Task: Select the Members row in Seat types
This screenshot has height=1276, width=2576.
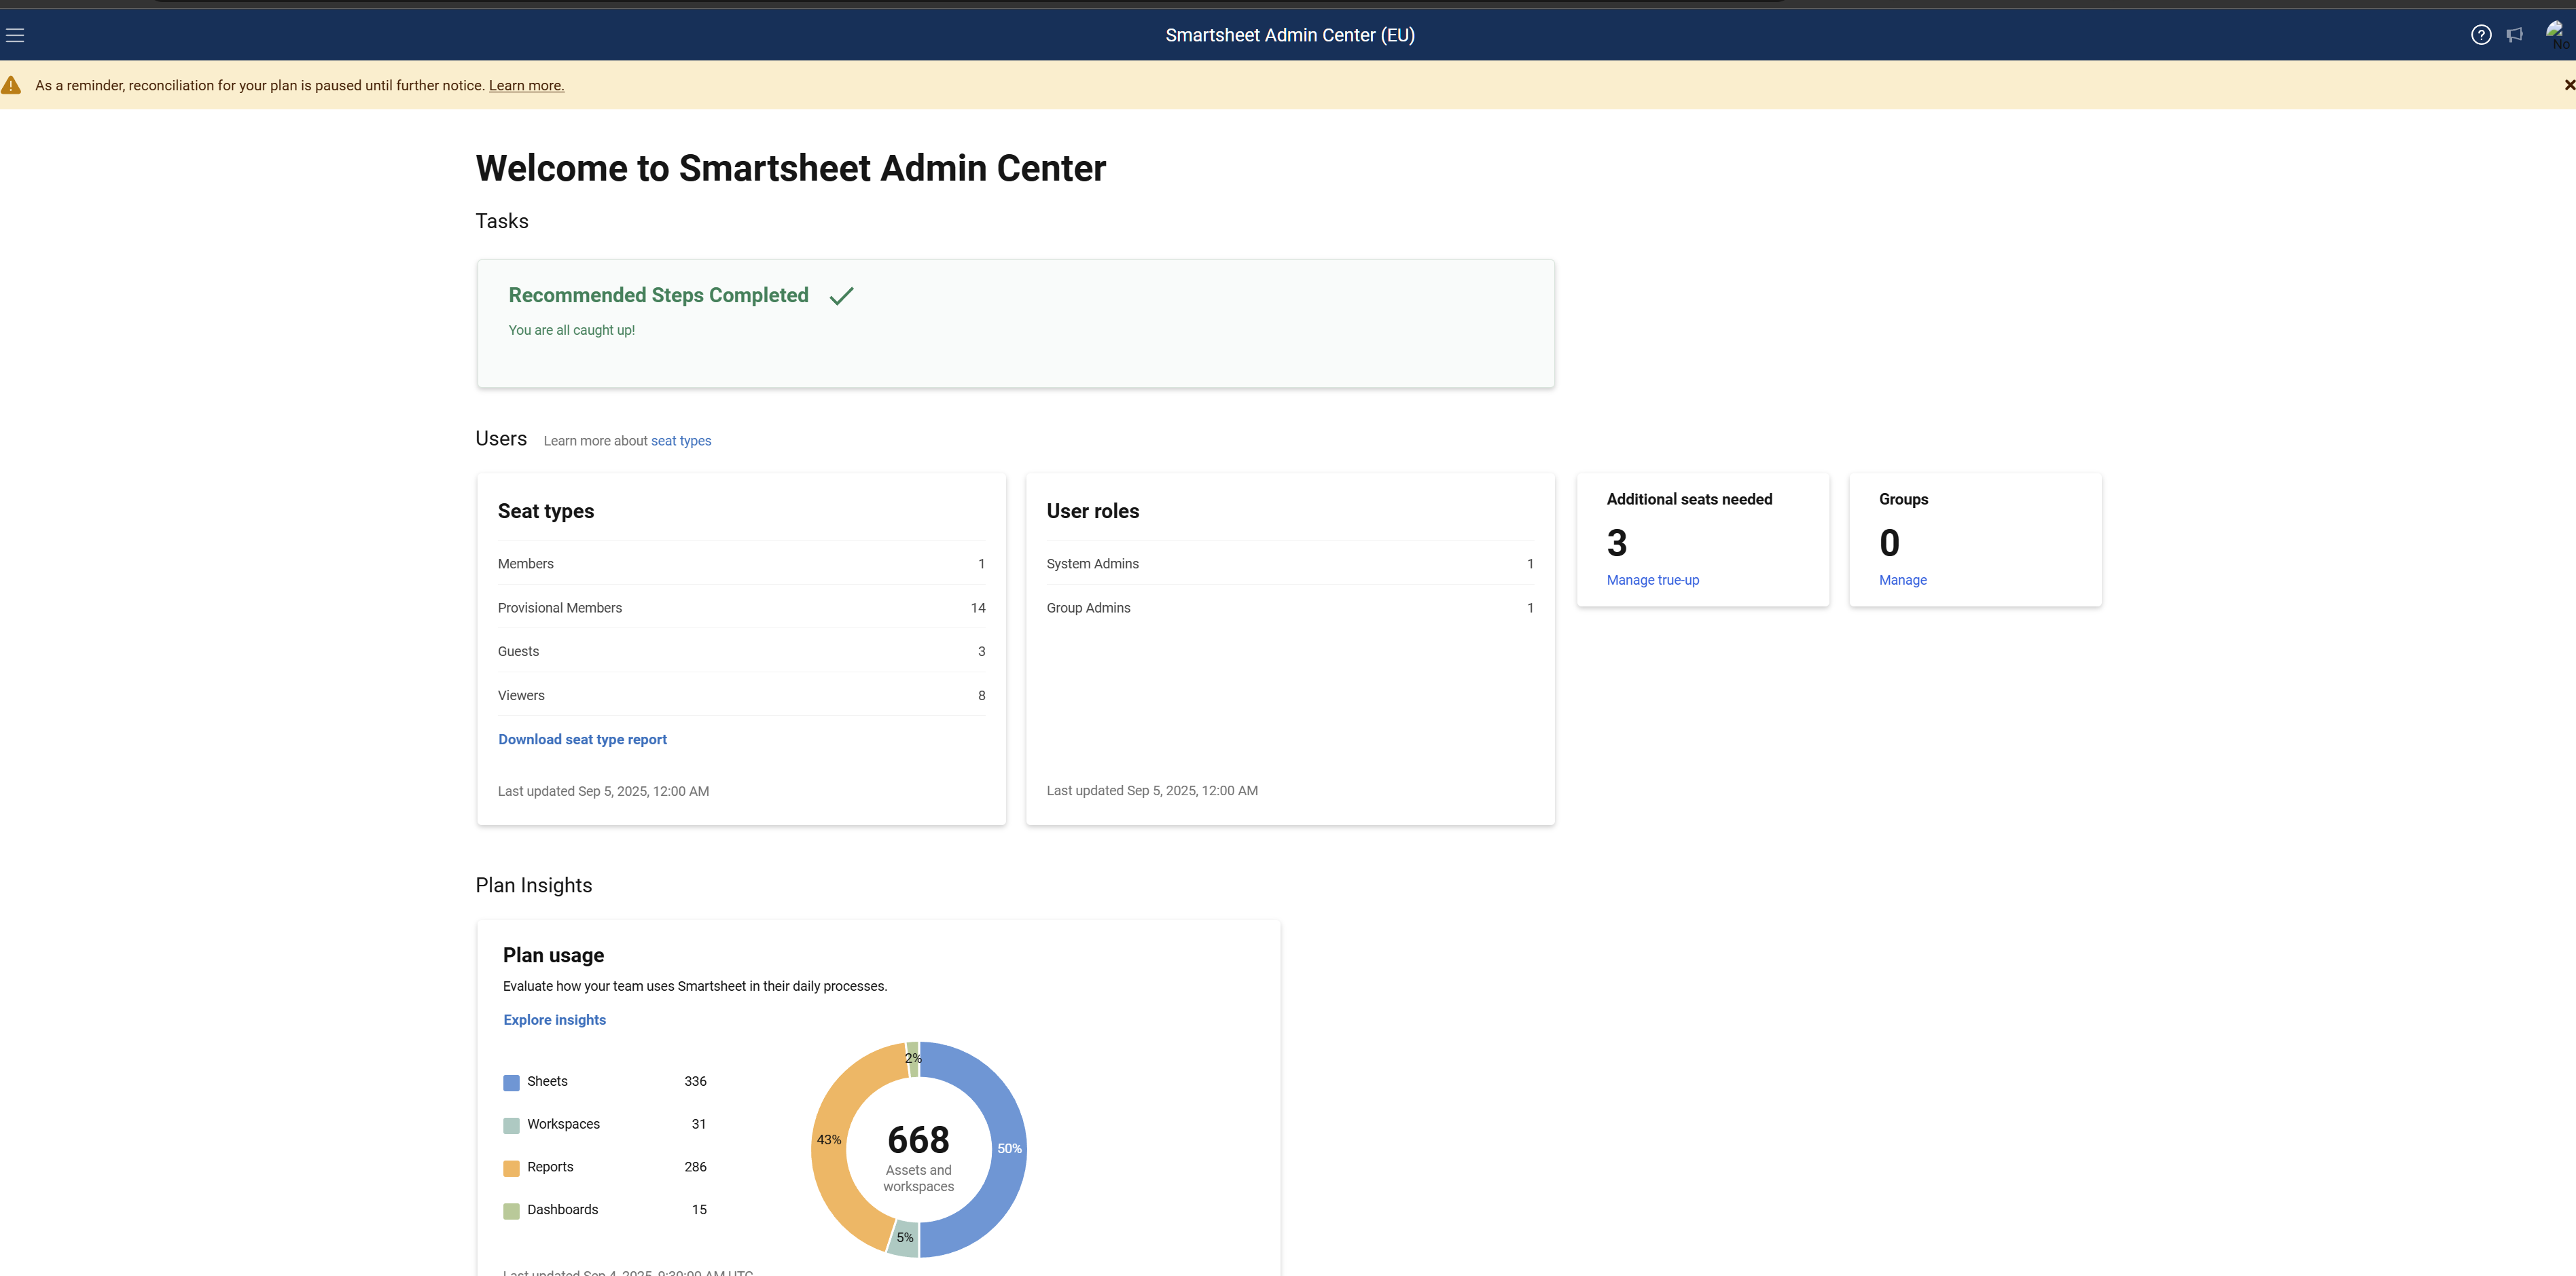Action: 741,564
